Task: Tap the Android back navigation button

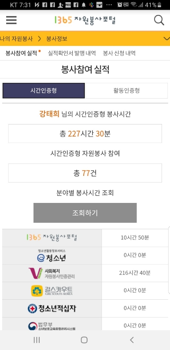Action: click(x=132, y=340)
